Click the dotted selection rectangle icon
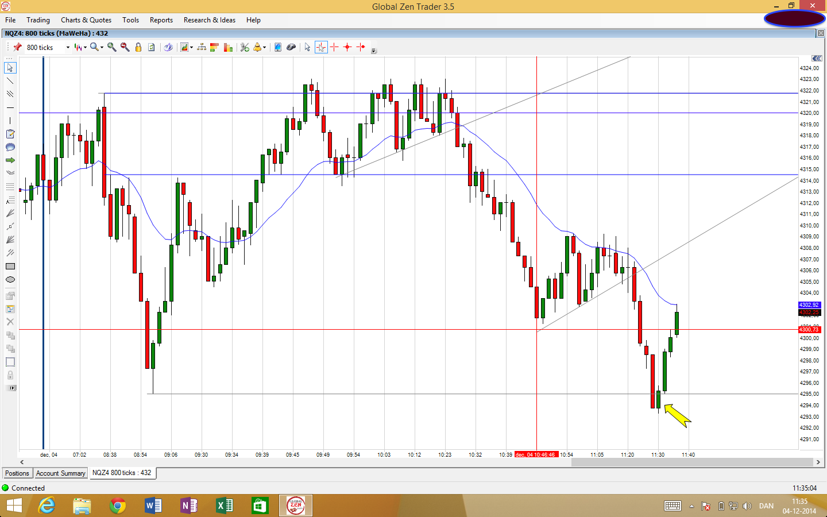 [10, 362]
